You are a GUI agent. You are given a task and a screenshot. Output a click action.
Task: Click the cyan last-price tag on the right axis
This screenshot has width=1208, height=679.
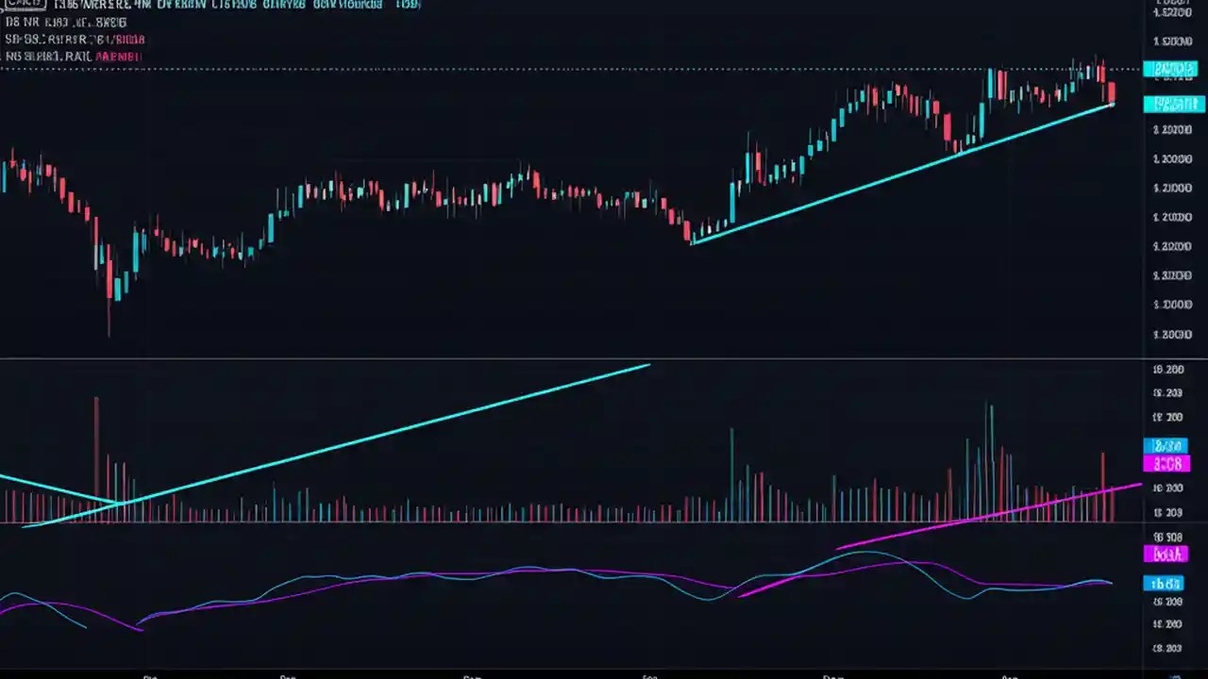[1170, 68]
